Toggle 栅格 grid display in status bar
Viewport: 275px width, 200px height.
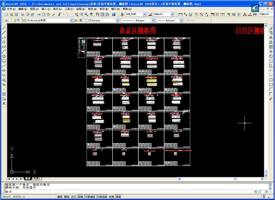[67, 197]
